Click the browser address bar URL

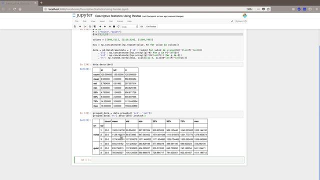(88, 9)
